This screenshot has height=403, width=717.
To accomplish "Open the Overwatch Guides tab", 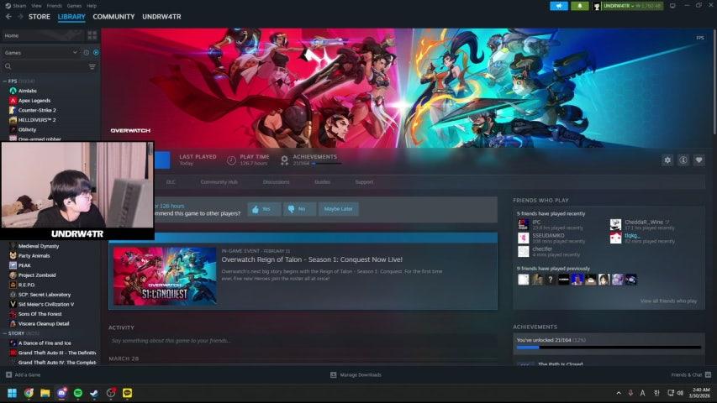I will pyautogui.click(x=322, y=182).
